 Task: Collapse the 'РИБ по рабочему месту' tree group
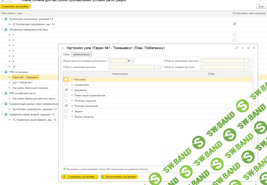pyautogui.click(x=2, y=93)
